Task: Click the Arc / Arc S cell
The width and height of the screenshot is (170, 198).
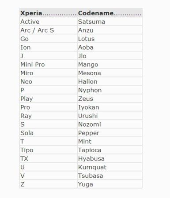Action: (x=49, y=30)
